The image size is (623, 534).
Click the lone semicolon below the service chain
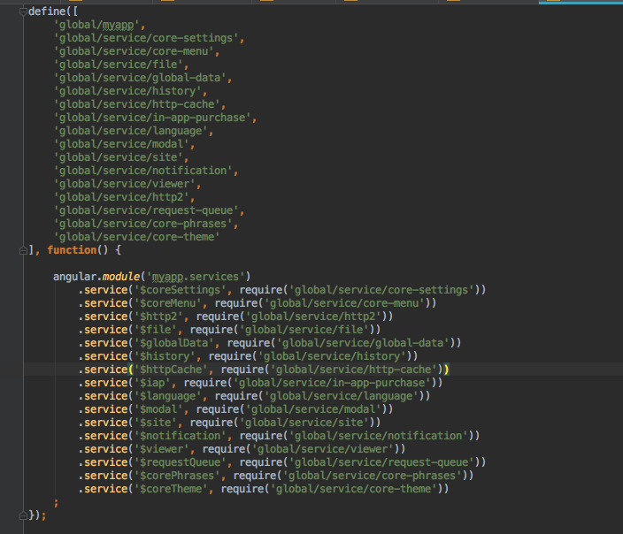point(56,502)
